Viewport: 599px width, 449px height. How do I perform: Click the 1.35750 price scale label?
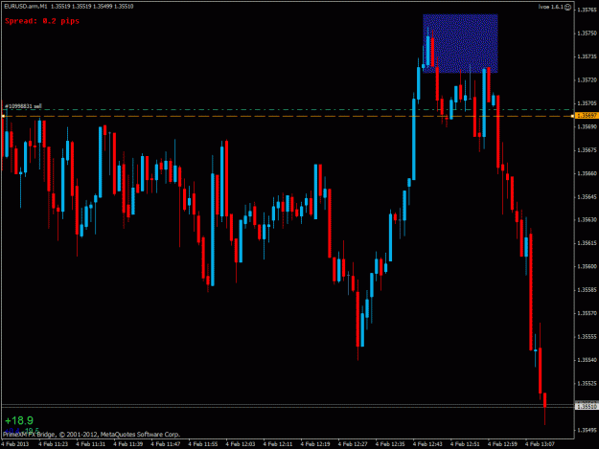point(587,34)
